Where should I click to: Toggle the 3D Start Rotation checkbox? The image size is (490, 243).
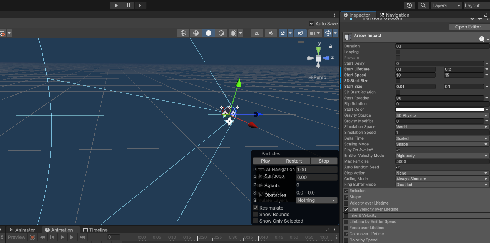(x=398, y=92)
